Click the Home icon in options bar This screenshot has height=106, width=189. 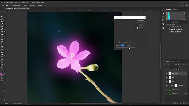(3, 5)
